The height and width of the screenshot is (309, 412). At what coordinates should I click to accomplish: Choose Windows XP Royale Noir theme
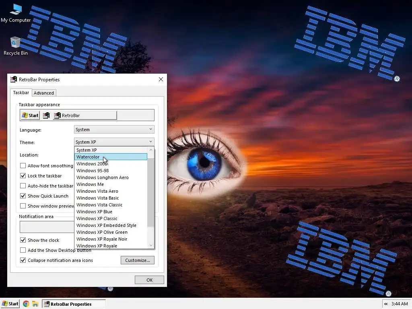111,239
